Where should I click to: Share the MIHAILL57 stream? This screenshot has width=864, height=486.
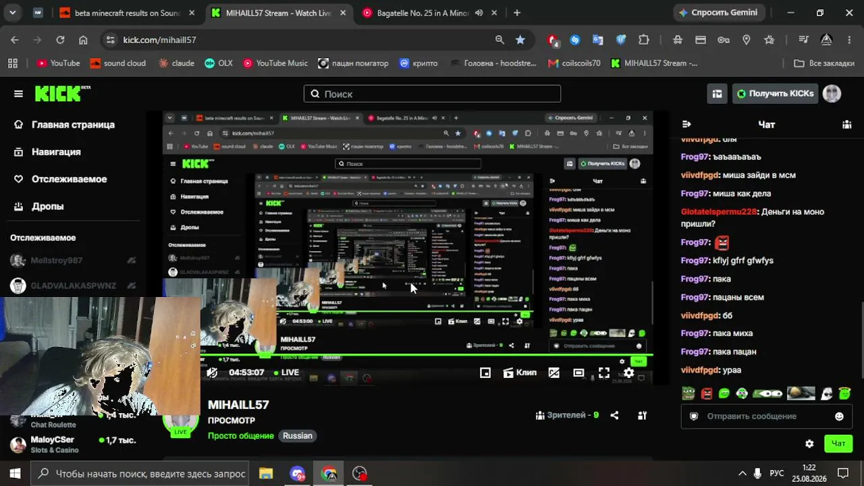point(614,415)
